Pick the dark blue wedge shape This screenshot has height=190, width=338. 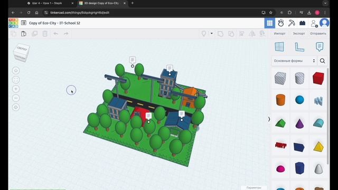tap(299, 147)
